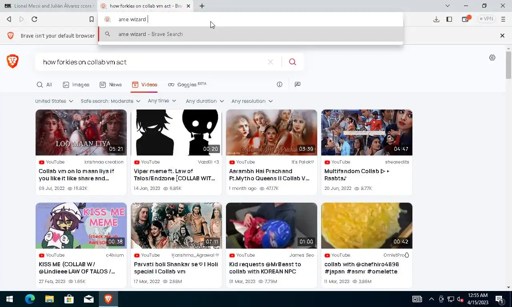Open 'collab with @chefhiro4898' title link
Viewport: 512px width, 307px height.
[x=362, y=268]
